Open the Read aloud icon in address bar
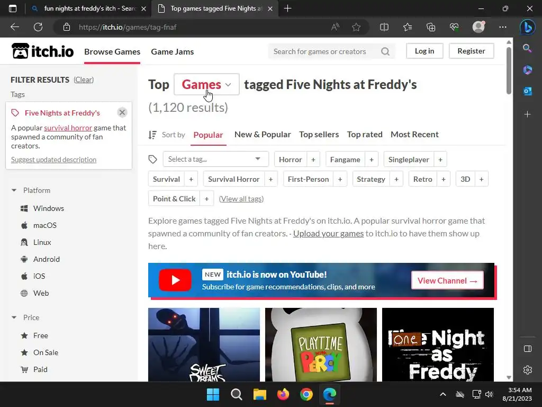 (335, 27)
